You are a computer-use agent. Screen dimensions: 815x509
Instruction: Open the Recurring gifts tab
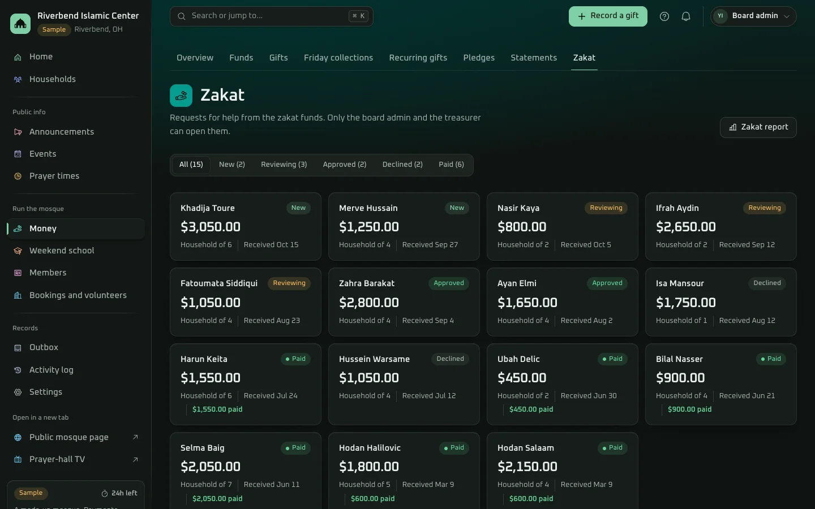[x=418, y=58]
